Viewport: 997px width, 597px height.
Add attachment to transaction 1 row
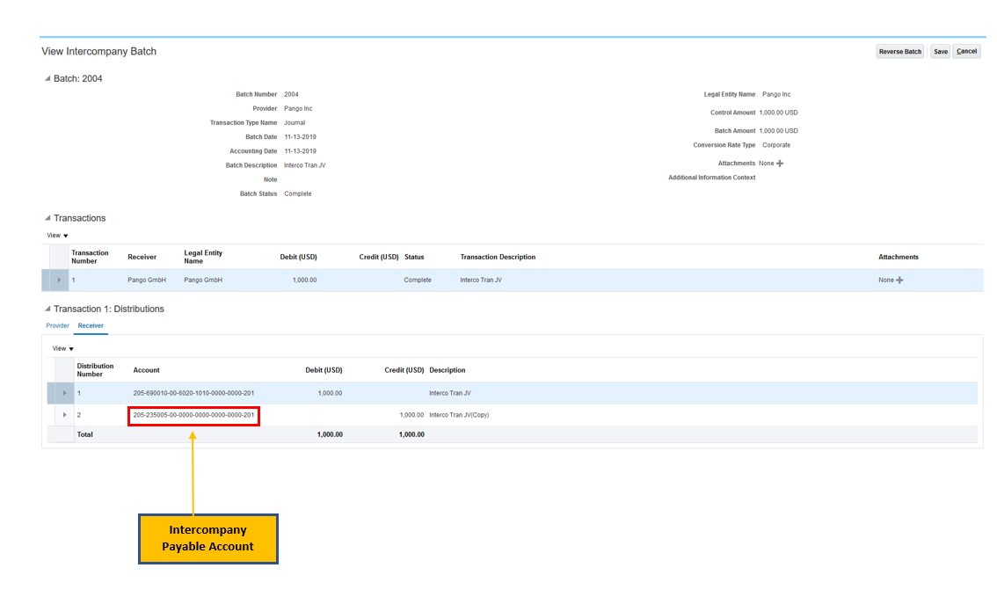point(899,280)
